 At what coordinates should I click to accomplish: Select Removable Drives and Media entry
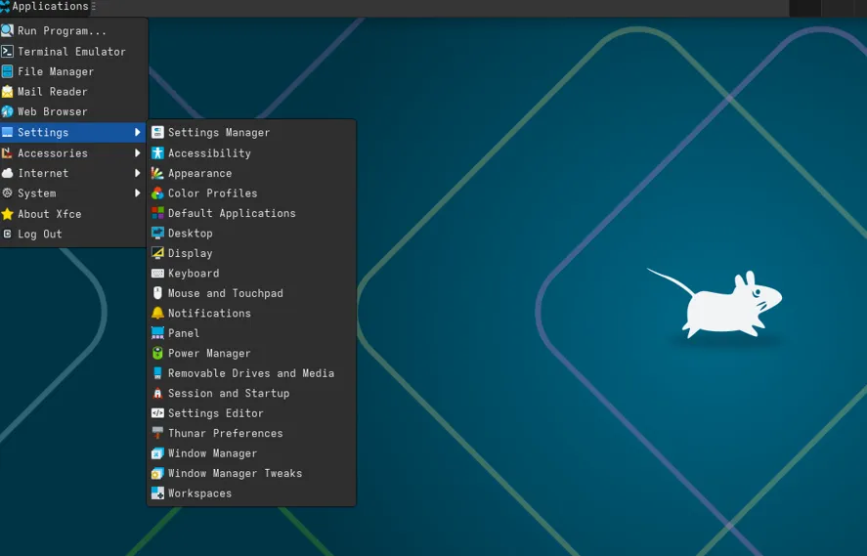click(251, 373)
